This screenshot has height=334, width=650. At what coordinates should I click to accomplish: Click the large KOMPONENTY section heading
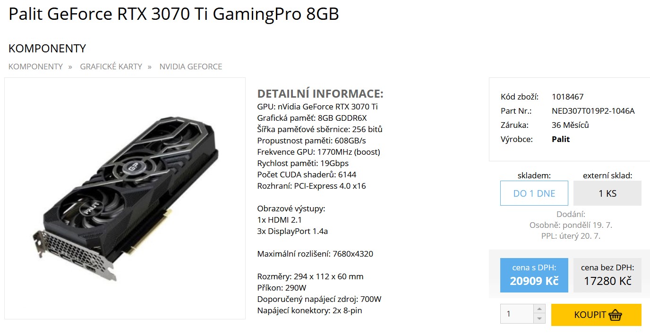pyautogui.click(x=47, y=49)
